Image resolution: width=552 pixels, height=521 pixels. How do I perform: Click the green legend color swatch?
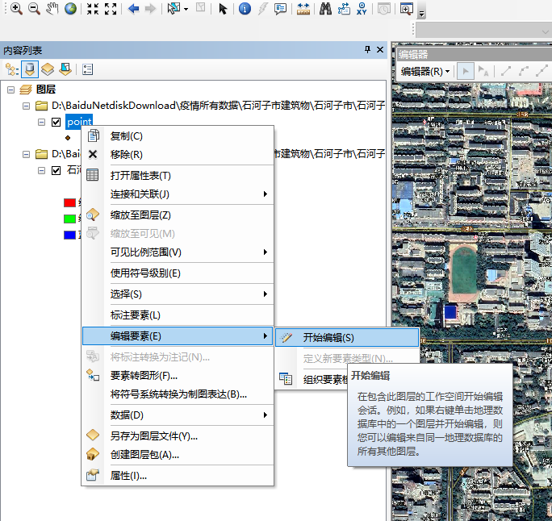point(69,219)
